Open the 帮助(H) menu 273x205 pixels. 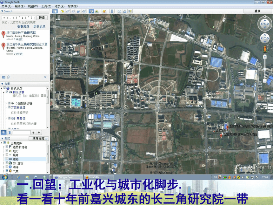tap(73, 6)
